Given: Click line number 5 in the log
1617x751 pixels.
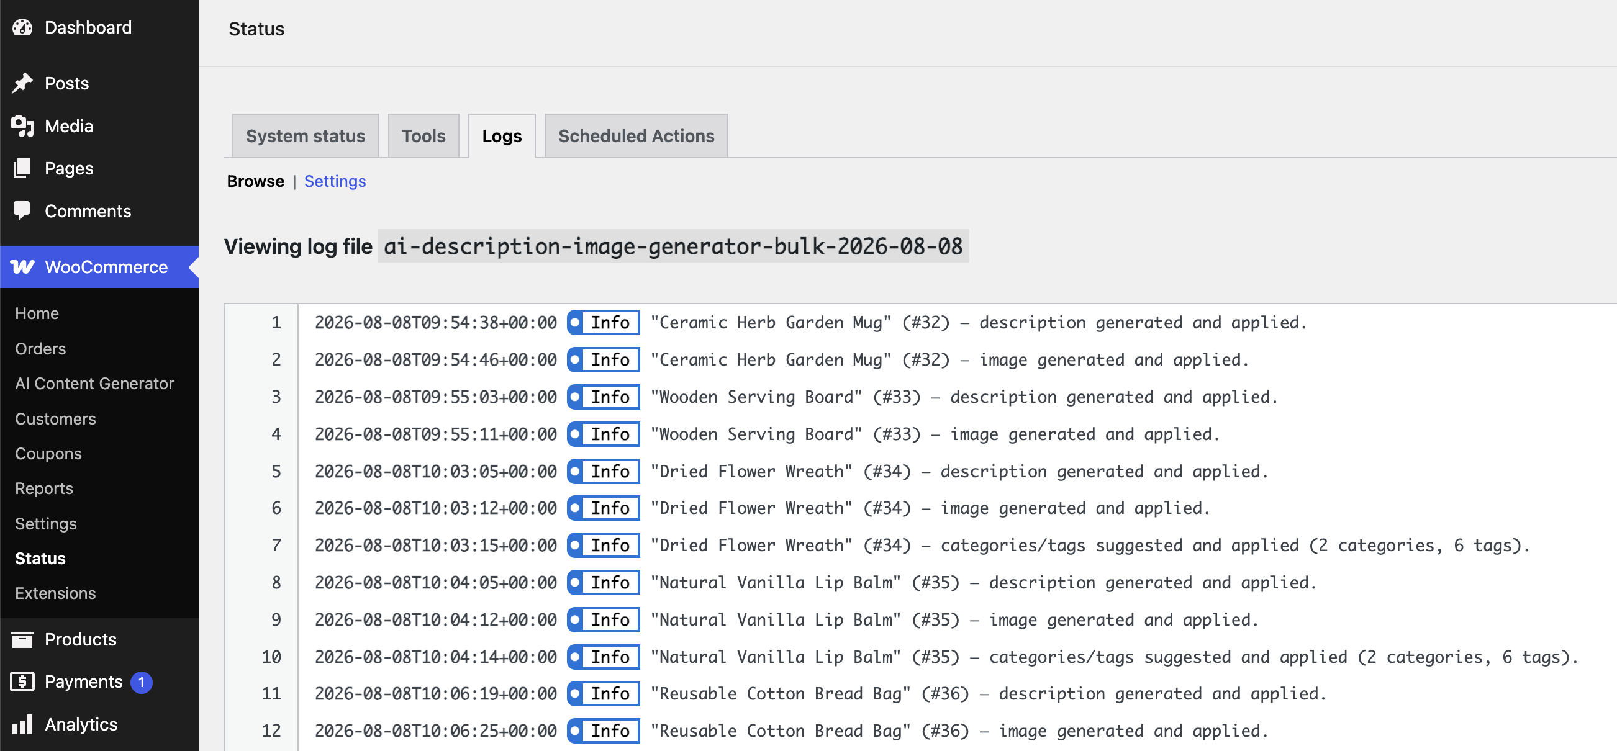Looking at the screenshot, I should point(276,472).
